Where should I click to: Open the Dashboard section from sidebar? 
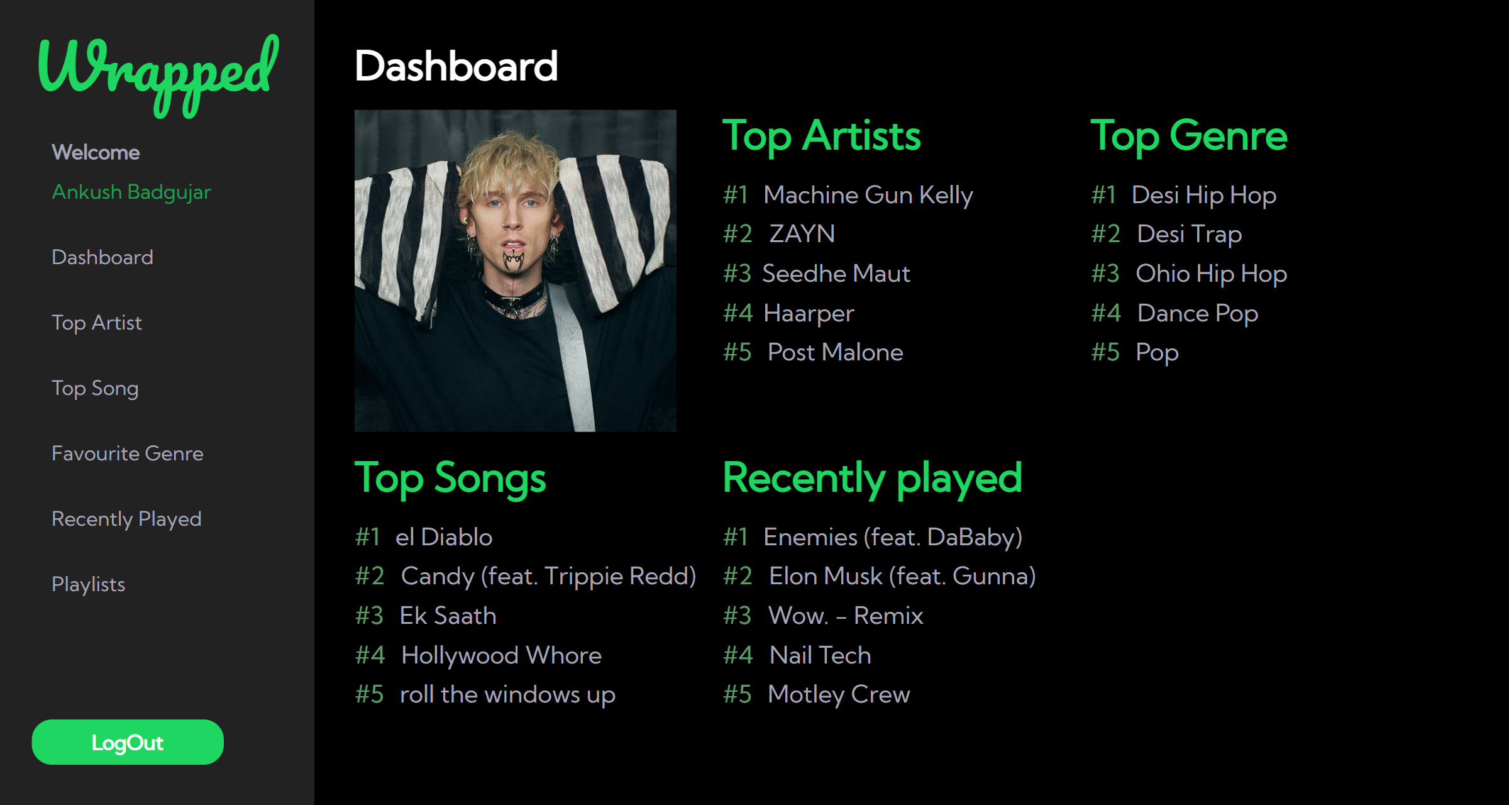tap(102, 257)
